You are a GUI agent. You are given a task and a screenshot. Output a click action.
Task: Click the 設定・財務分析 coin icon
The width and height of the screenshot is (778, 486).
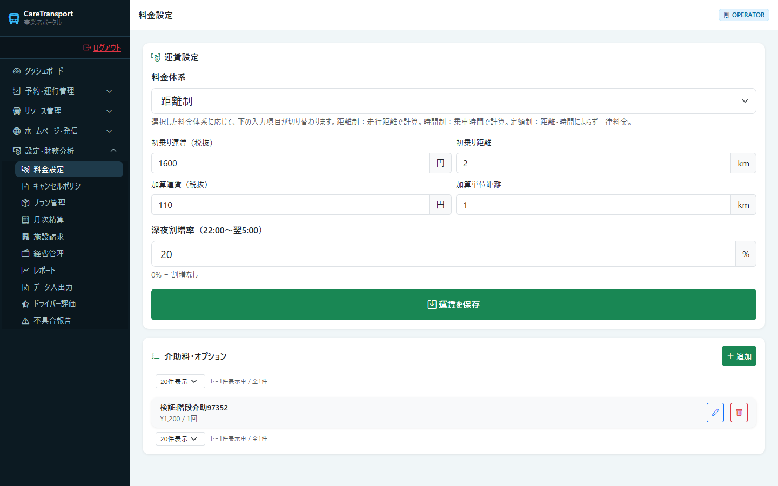(17, 151)
